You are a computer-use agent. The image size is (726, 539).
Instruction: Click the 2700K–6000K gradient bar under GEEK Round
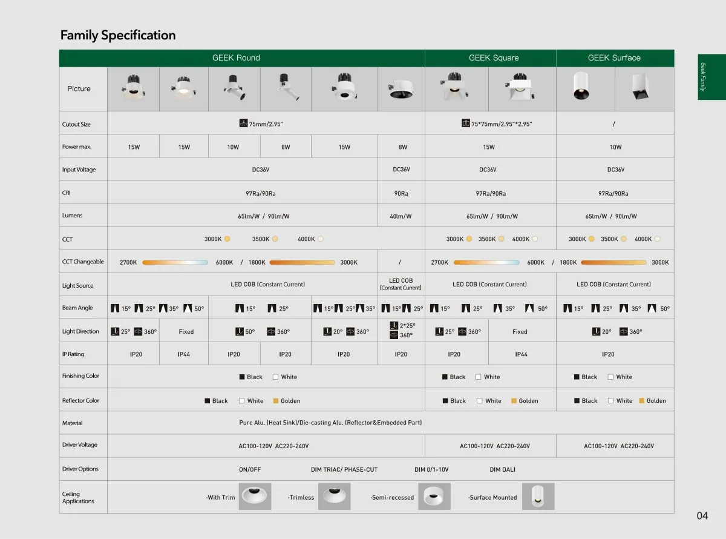coord(175,262)
